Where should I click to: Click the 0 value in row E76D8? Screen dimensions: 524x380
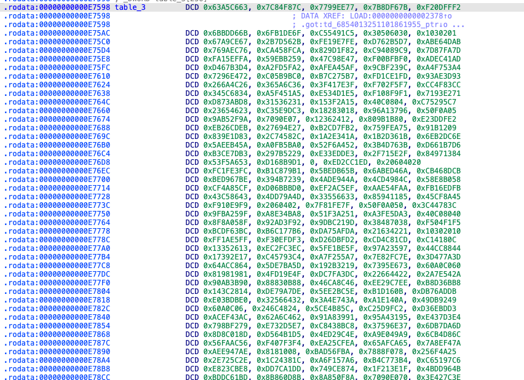tap(312, 162)
